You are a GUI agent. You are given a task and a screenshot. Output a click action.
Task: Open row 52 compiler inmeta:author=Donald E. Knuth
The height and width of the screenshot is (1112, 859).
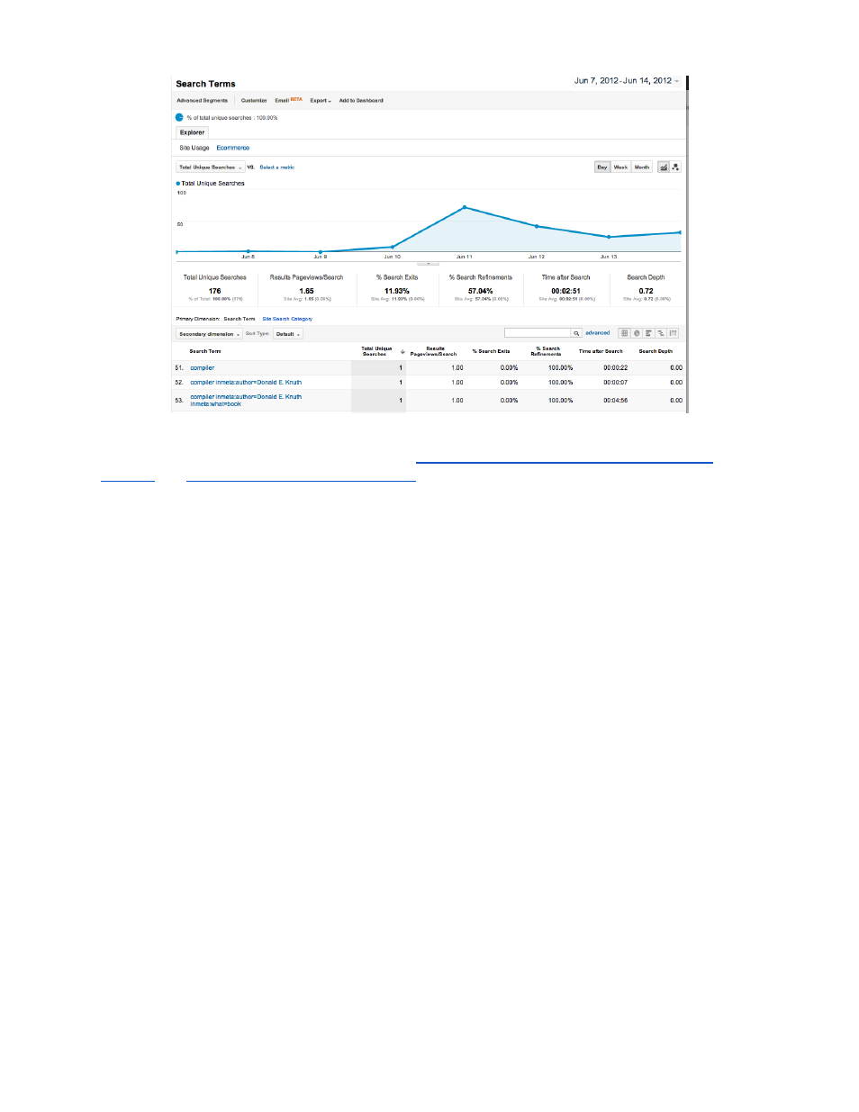246,382
